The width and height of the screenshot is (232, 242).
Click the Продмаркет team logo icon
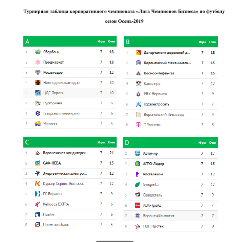[x=38, y=62]
